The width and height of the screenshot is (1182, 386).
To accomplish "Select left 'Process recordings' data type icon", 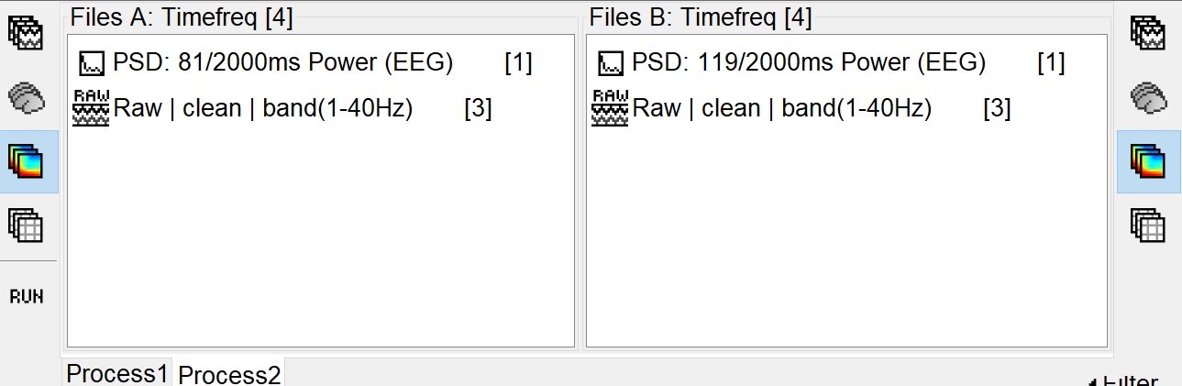I will (x=27, y=32).
